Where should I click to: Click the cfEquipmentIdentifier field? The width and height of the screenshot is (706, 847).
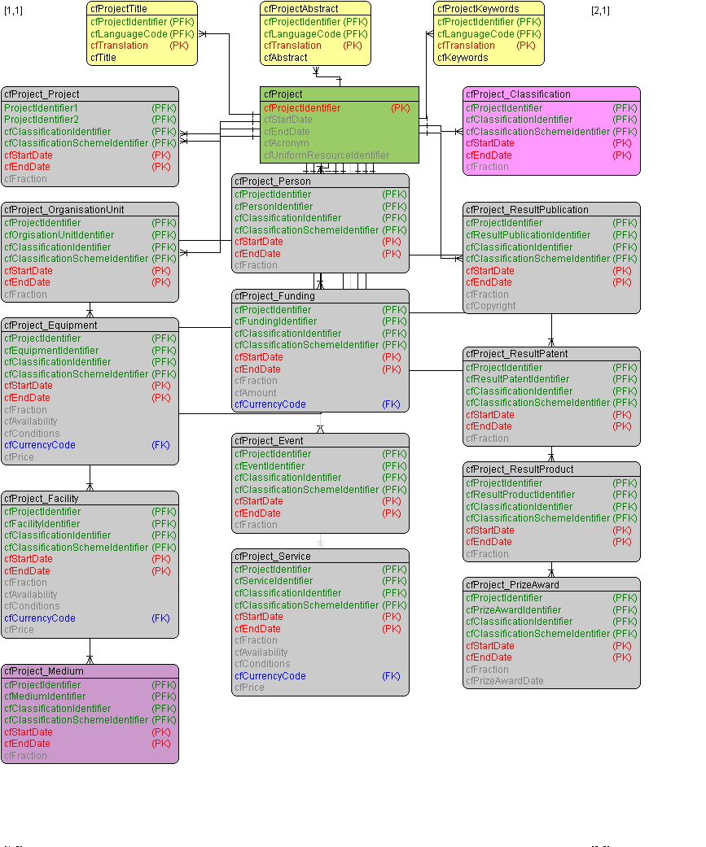51,351
